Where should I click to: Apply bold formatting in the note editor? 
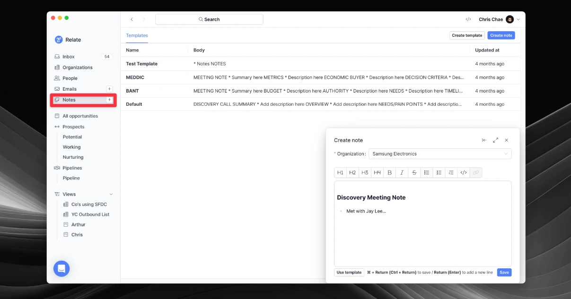[x=389, y=172]
